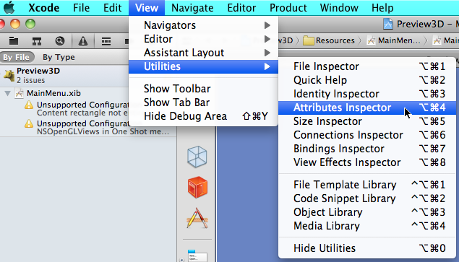Click the orange First Responder cube icon
This screenshot has height=262, width=459.
click(x=197, y=187)
